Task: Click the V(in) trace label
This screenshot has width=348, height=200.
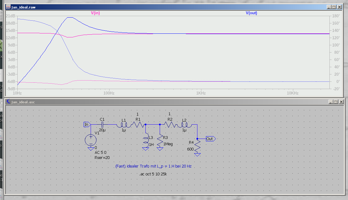Action: pyautogui.click(x=96, y=13)
